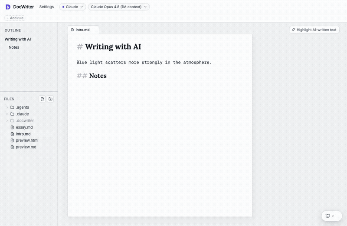
Task: Click the Writing with AI heading in editor
Action: 113,47
